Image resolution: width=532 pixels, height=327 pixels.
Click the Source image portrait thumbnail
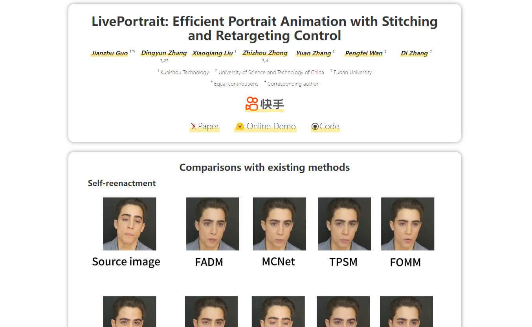[129, 224]
